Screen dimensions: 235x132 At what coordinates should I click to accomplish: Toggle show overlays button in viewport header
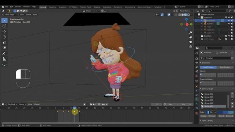169,15
